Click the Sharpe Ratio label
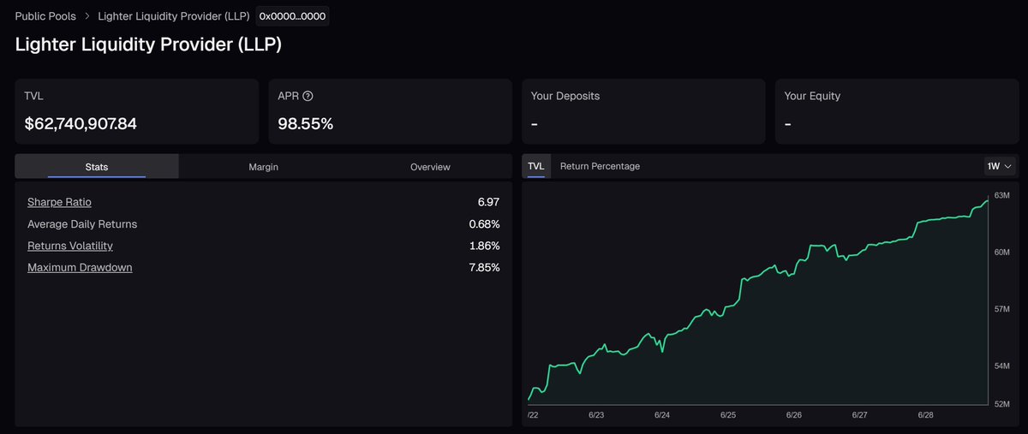 (x=59, y=202)
